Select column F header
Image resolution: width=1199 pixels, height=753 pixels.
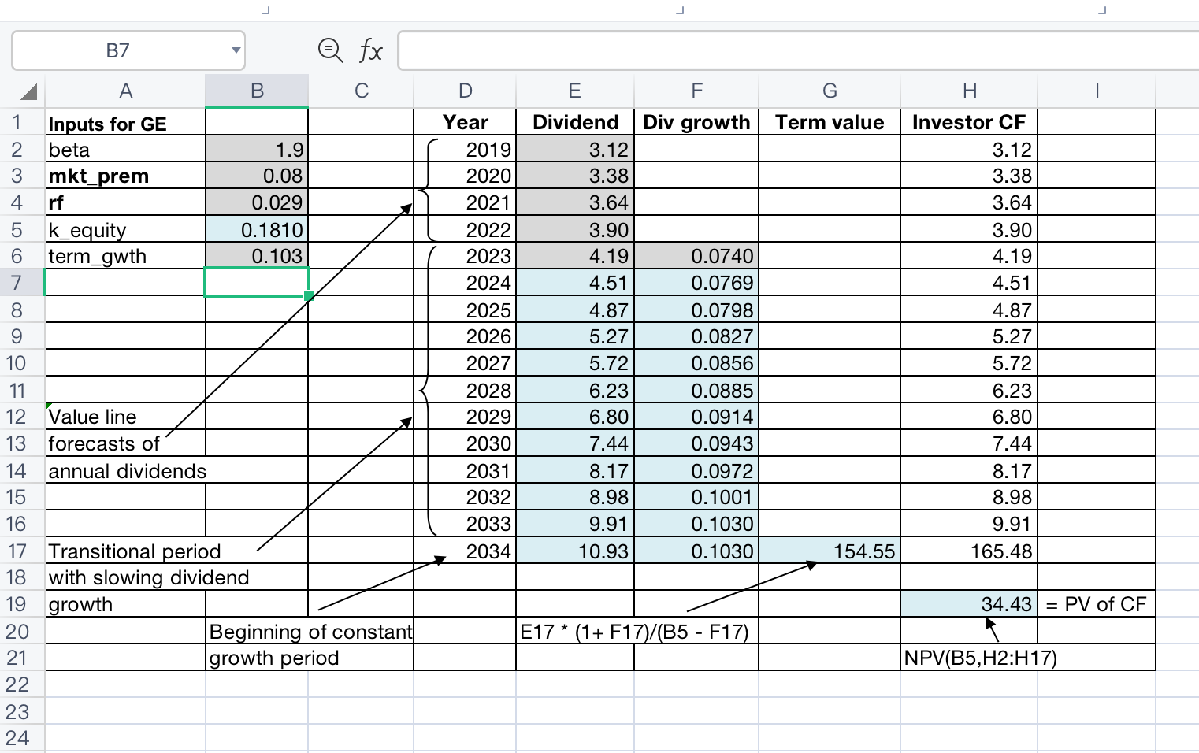pos(696,91)
